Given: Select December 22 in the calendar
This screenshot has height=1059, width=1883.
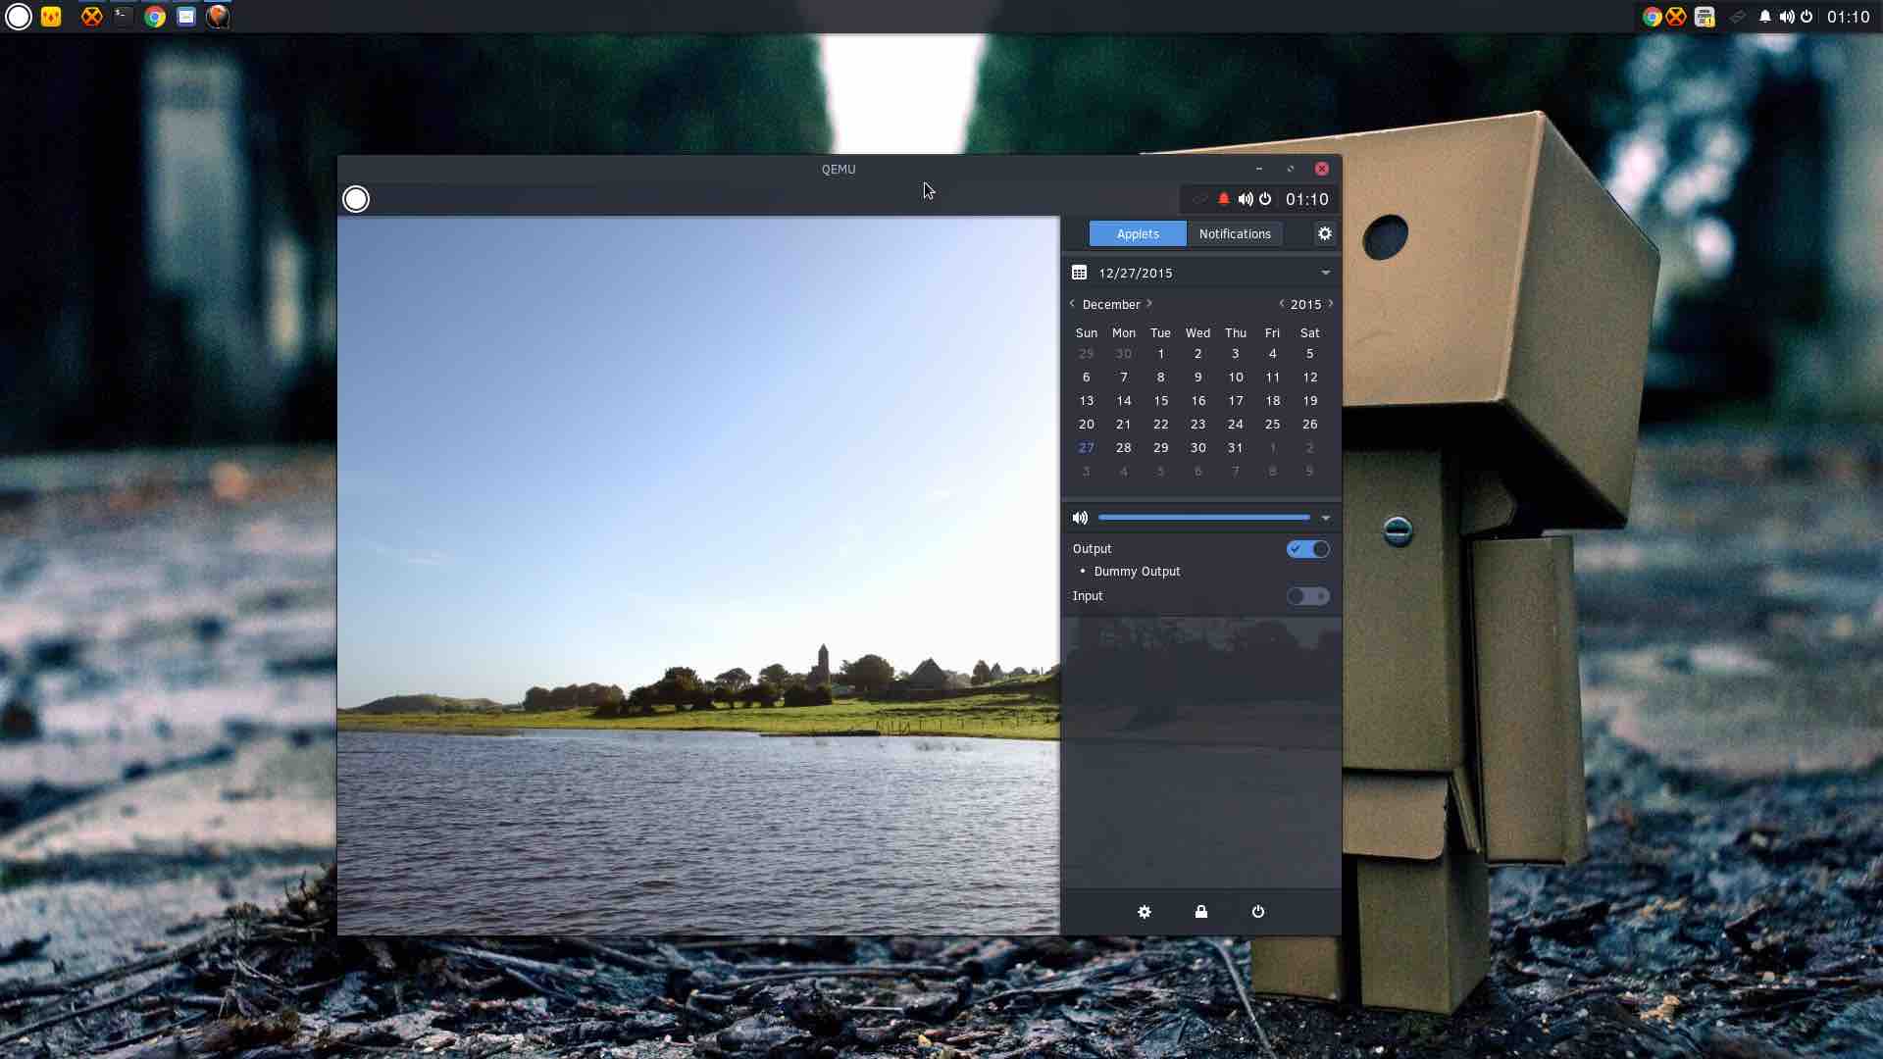Looking at the screenshot, I should 1160,424.
